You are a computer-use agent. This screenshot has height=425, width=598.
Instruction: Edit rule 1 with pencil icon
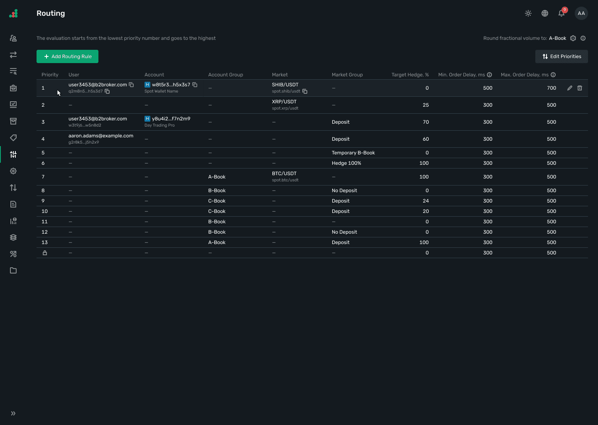[x=570, y=88]
